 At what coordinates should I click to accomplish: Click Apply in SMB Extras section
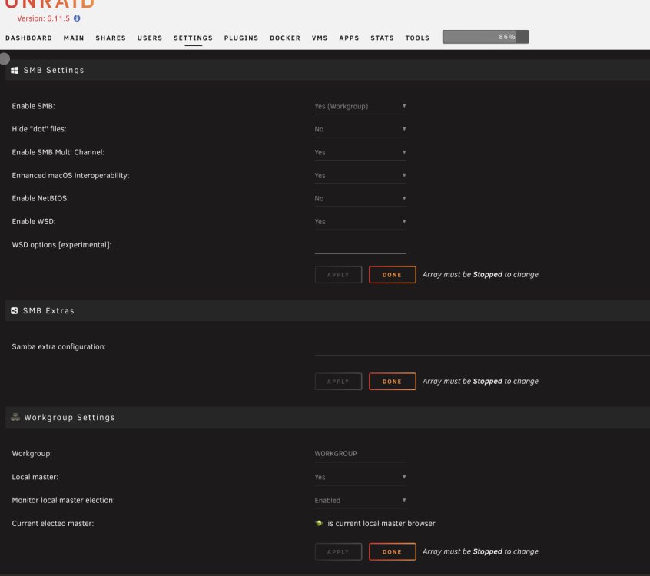click(338, 382)
